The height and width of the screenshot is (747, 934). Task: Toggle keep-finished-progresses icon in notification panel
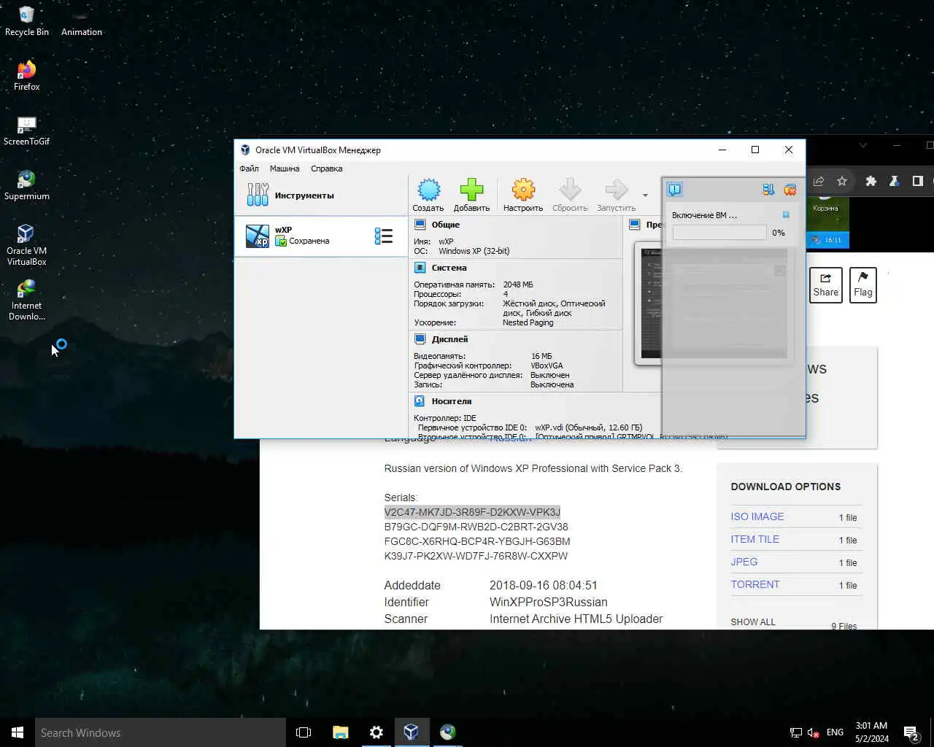(768, 190)
